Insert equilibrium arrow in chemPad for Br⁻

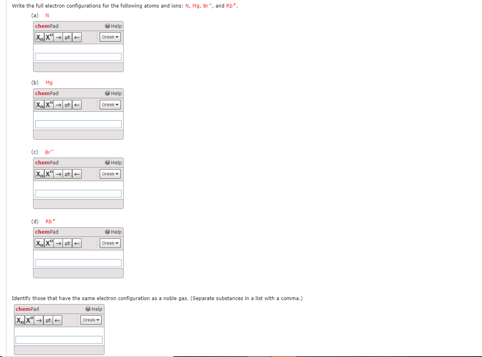[x=68, y=174]
